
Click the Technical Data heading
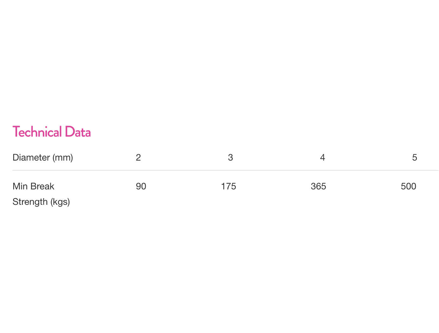(x=52, y=132)
